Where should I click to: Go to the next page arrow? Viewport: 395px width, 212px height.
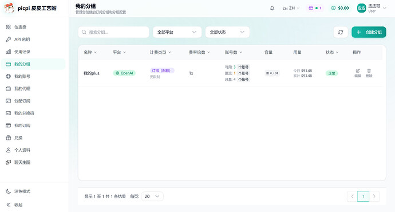374,197
